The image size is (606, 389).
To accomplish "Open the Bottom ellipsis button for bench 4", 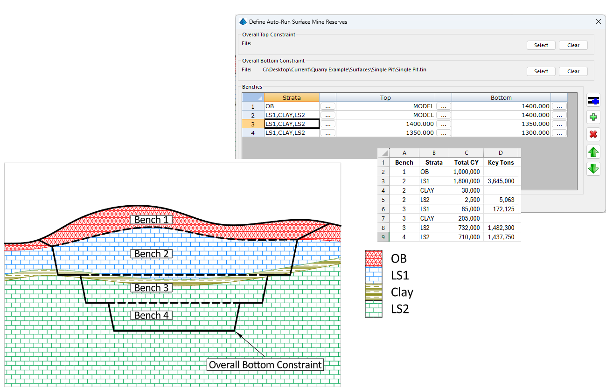I will [559, 132].
